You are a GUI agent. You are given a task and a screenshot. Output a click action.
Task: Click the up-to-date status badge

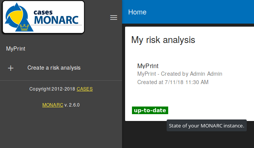(x=150, y=110)
